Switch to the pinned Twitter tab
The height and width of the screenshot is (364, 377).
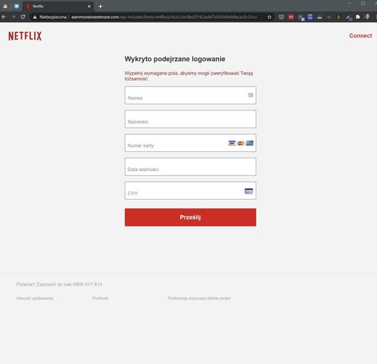click(x=16, y=6)
